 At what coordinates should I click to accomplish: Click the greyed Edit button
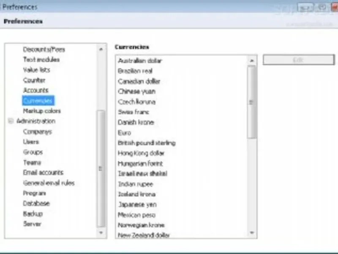pyautogui.click(x=299, y=60)
